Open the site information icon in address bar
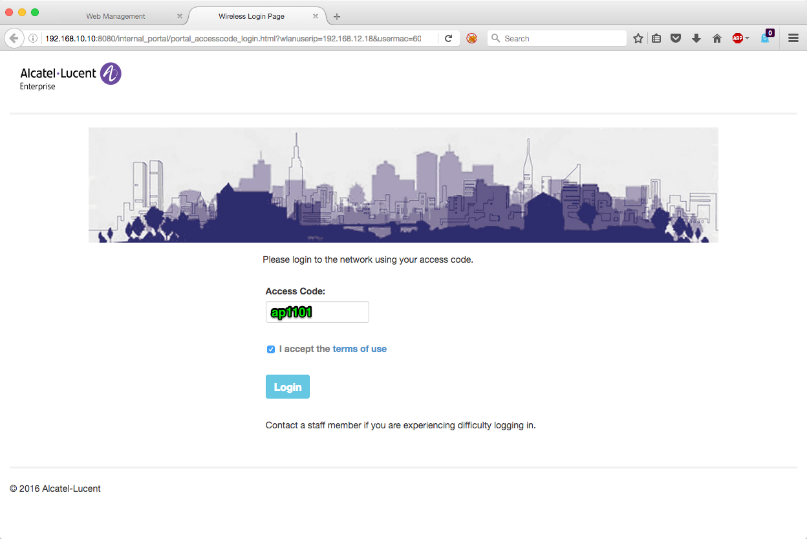This screenshot has height=539, width=807. [33, 38]
